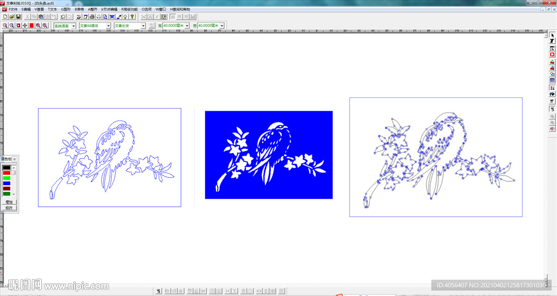
Task: Click the AB text icon in right toolbar
Action: 552,129
